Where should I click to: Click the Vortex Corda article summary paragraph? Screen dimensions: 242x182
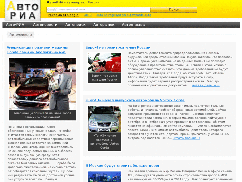tap(180, 122)
